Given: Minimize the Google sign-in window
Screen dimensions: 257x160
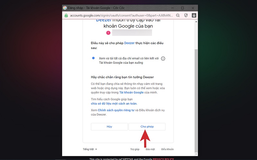Looking at the screenshot, I should tap(173, 8).
